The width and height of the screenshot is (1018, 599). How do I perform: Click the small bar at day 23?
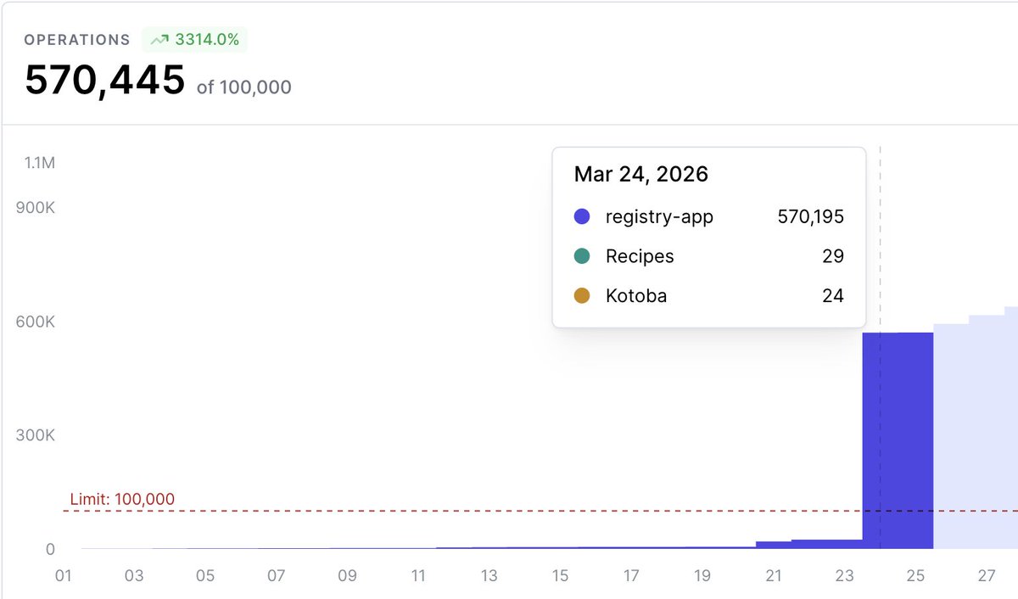coord(827,544)
